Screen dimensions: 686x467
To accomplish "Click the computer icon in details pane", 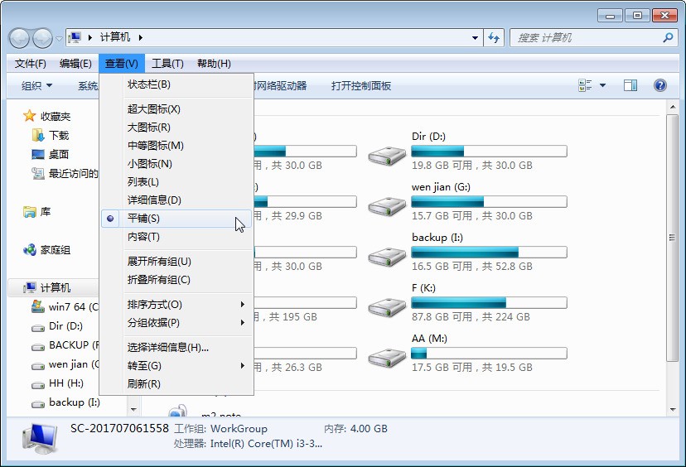I will click(40, 440).
